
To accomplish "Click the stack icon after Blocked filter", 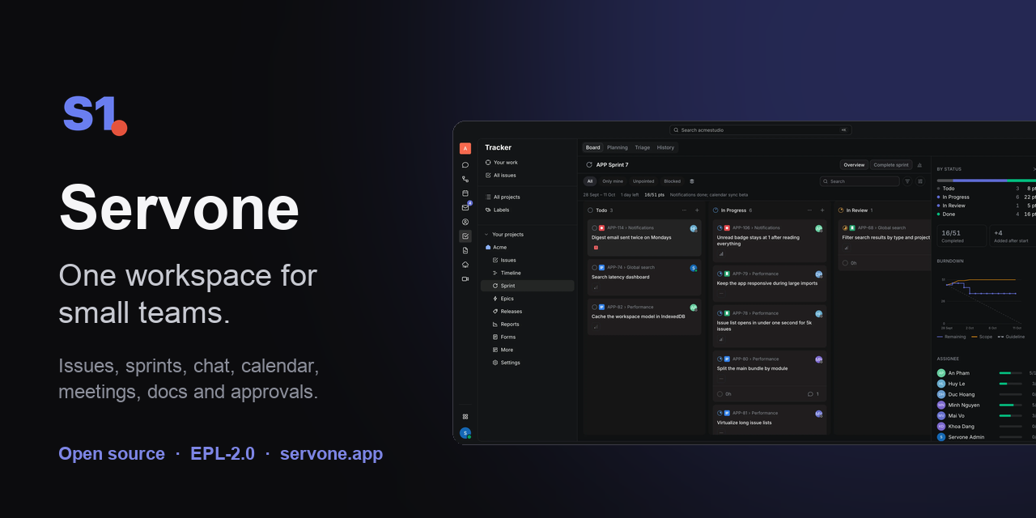I will click(x=690, y=181).
